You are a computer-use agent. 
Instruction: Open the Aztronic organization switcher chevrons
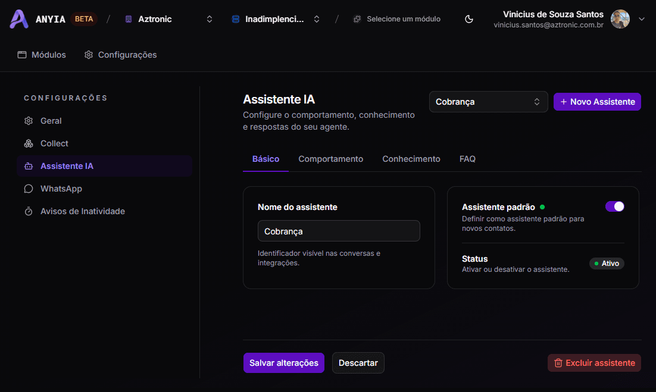(x=210, y=19)
